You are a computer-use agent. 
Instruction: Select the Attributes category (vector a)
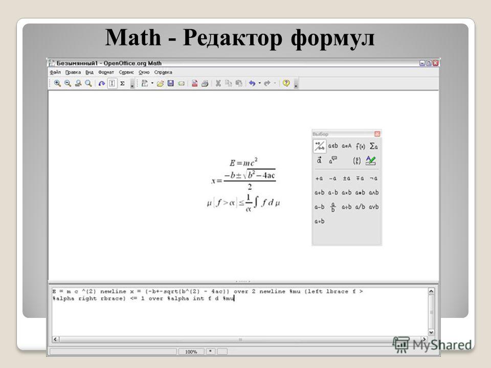pos(319,160)
